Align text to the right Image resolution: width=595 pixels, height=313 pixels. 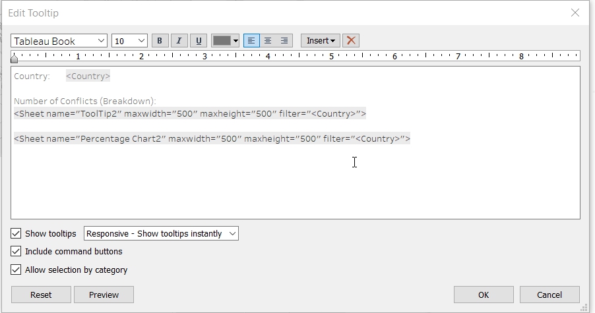click(x=284, y=41)
